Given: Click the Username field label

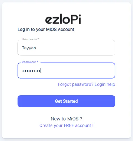Looking at the screenshot, I should tap(29, 39).
